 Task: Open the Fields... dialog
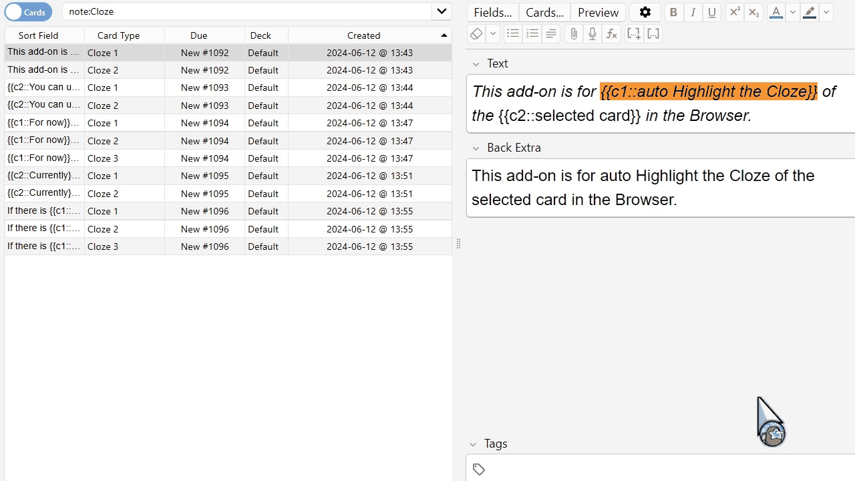(x=492, y=12)
